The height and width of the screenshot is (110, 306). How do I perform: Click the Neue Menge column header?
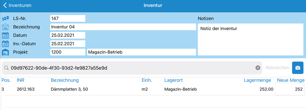pyautogui.click(x=291, y=80)
